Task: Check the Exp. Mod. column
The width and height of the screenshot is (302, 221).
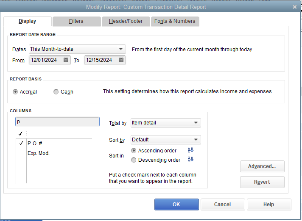Action: tap(21, 153)
